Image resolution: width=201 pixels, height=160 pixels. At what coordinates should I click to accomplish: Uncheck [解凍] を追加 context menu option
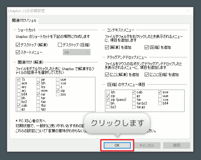tap(107, 47)
